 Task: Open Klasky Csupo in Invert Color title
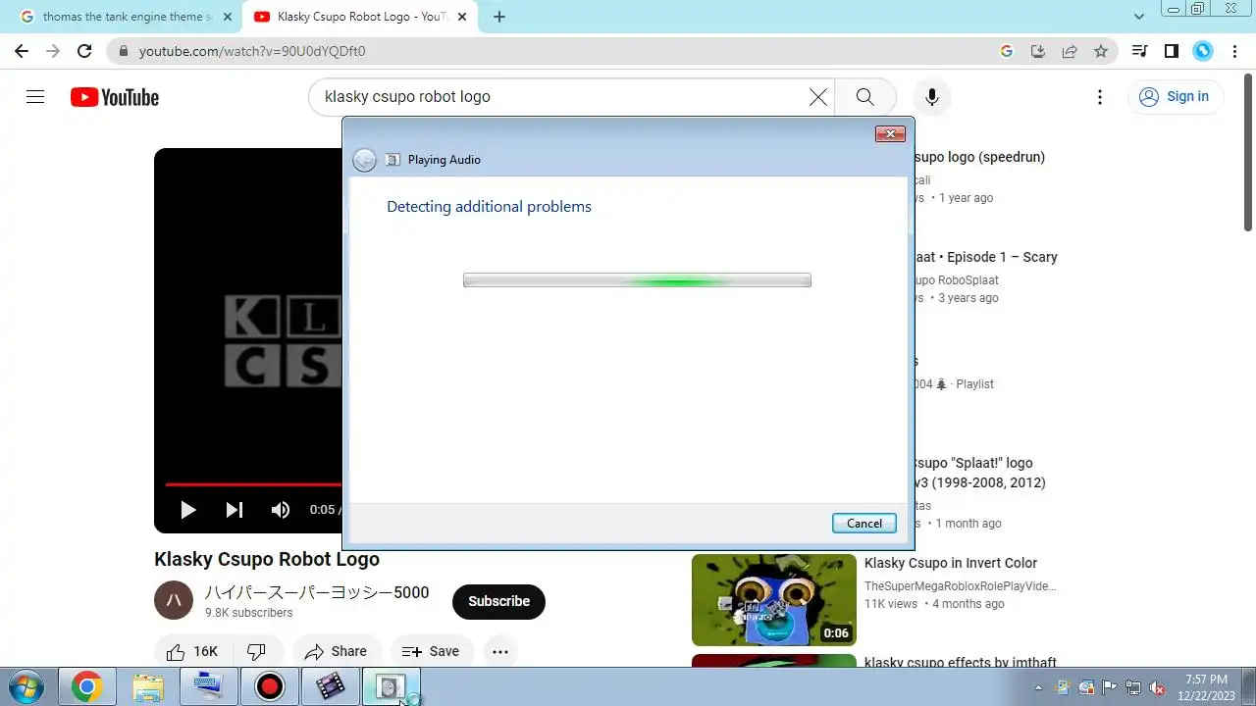pyautogui.click(x=951, y=563)
